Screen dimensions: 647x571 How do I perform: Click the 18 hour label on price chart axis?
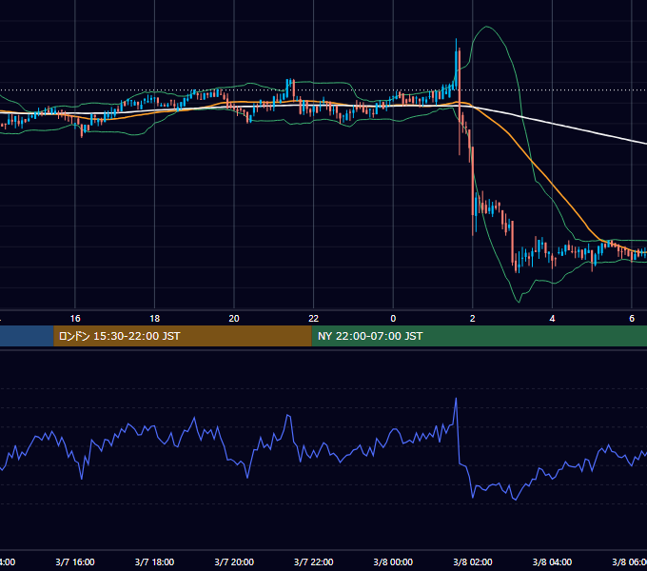click(x=155, y=319)
